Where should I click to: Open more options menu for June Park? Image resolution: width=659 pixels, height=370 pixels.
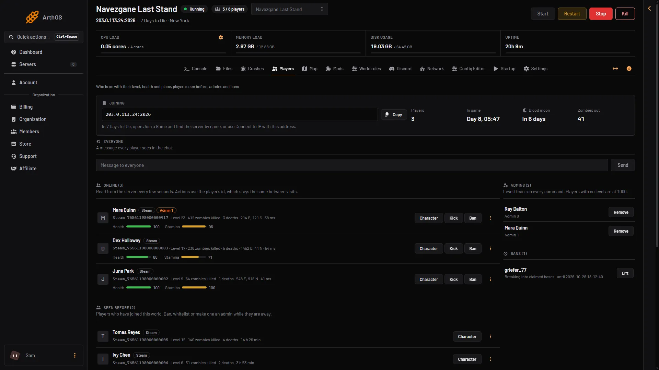pos(490,280)
